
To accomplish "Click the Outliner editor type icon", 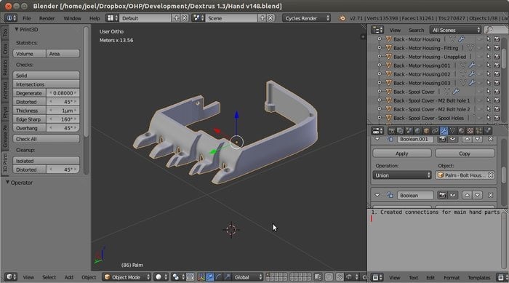I will point(377,31).
